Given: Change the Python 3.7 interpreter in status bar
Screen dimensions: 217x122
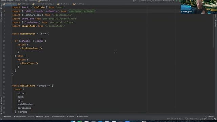Looking at the screenshot, I should point(194,119).
